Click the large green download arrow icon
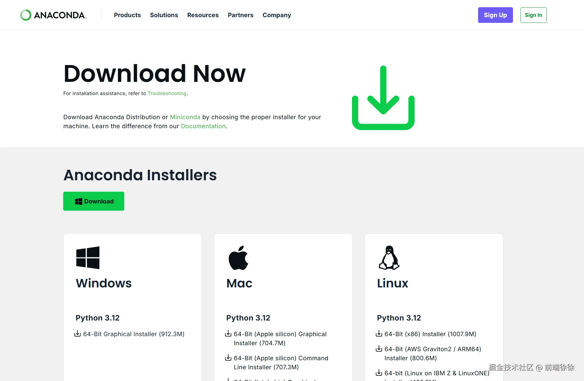The width and height of the screenshot is (584, 381). pos(383,98)
